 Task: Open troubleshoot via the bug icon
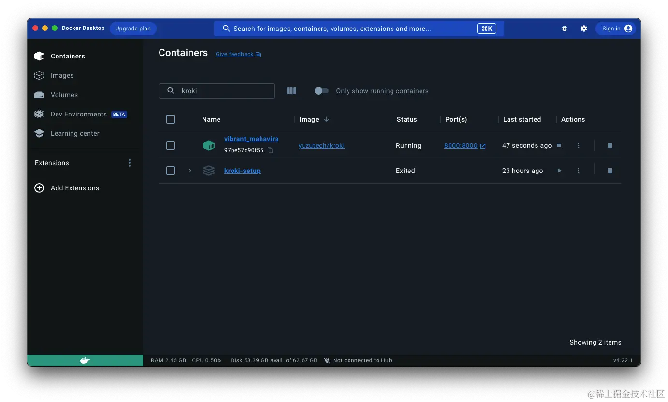565,29
